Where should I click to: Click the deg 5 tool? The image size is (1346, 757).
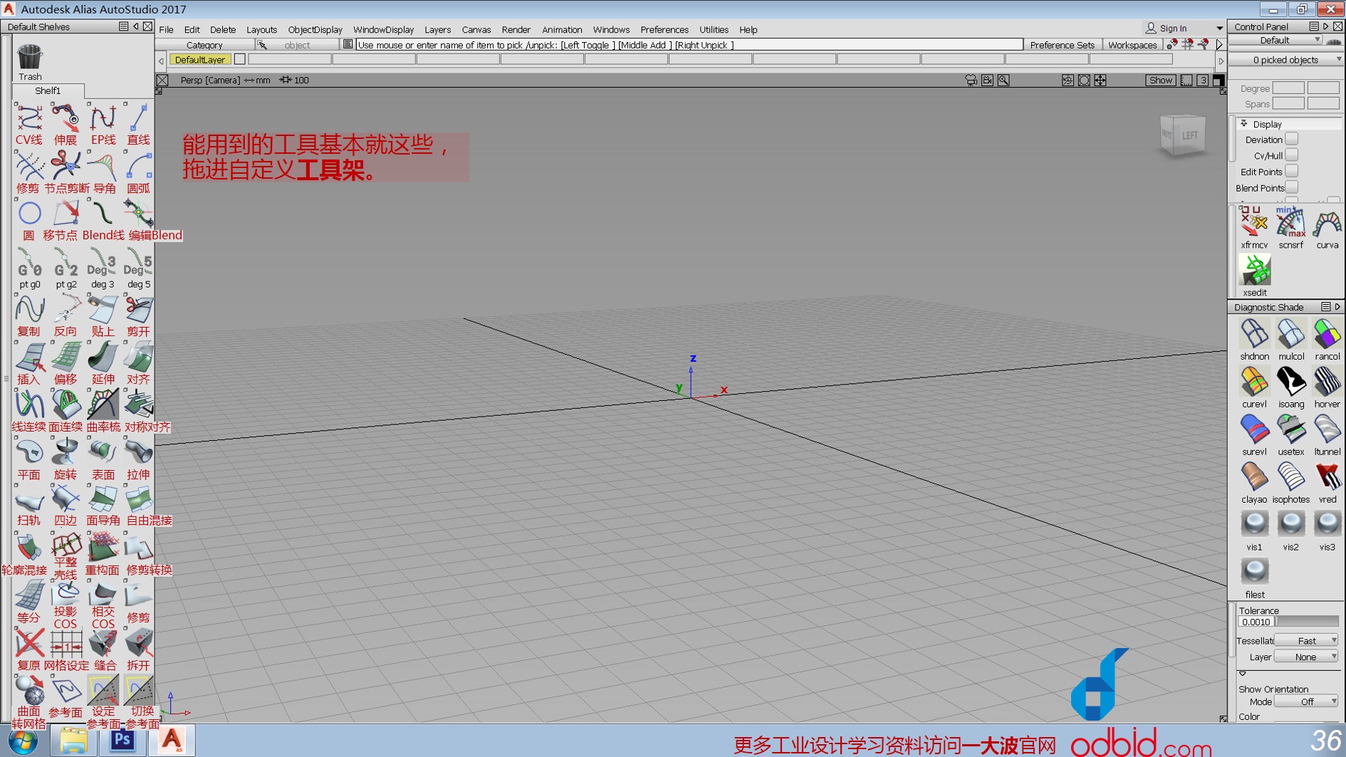click(138, 262)
